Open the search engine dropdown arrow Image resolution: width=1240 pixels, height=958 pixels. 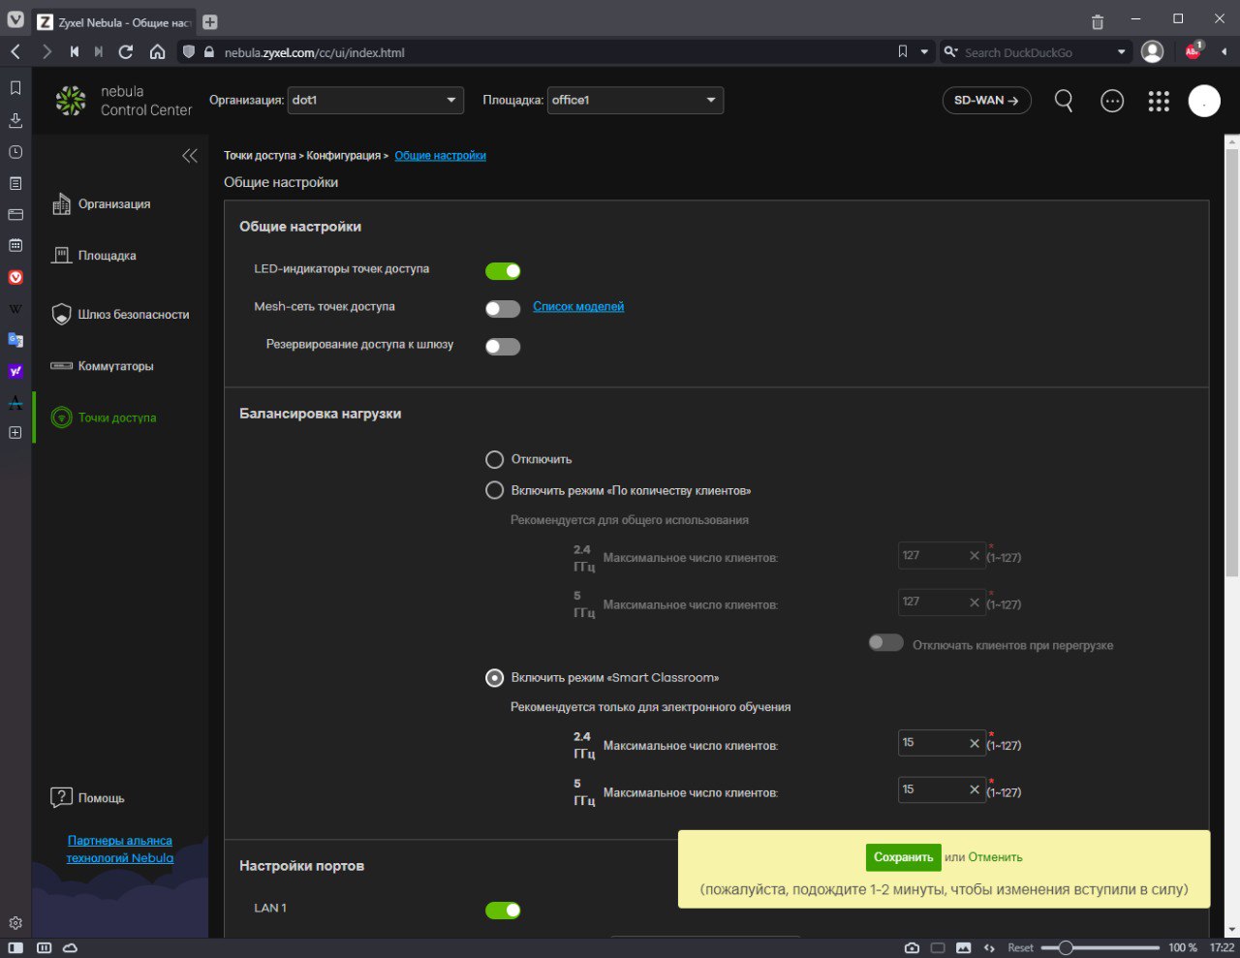1121,52
